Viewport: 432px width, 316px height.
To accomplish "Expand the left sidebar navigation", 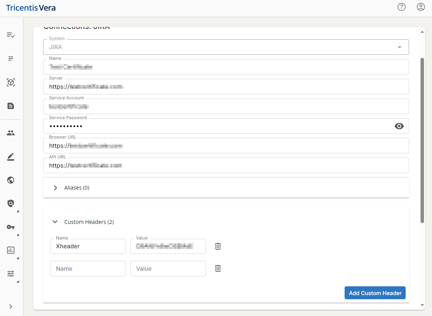I will click(11, 306).
